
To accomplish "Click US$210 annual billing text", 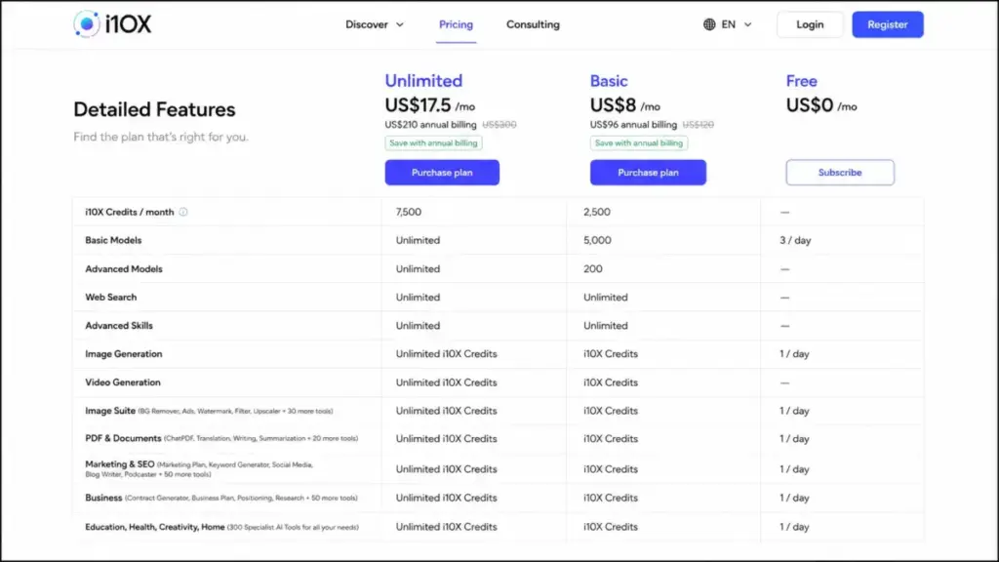I will pyautogui.click(x=430, y=125).
